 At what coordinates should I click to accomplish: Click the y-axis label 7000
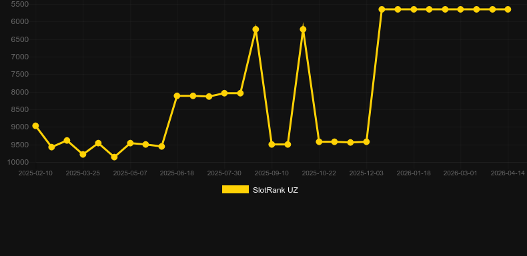point(20,57)
